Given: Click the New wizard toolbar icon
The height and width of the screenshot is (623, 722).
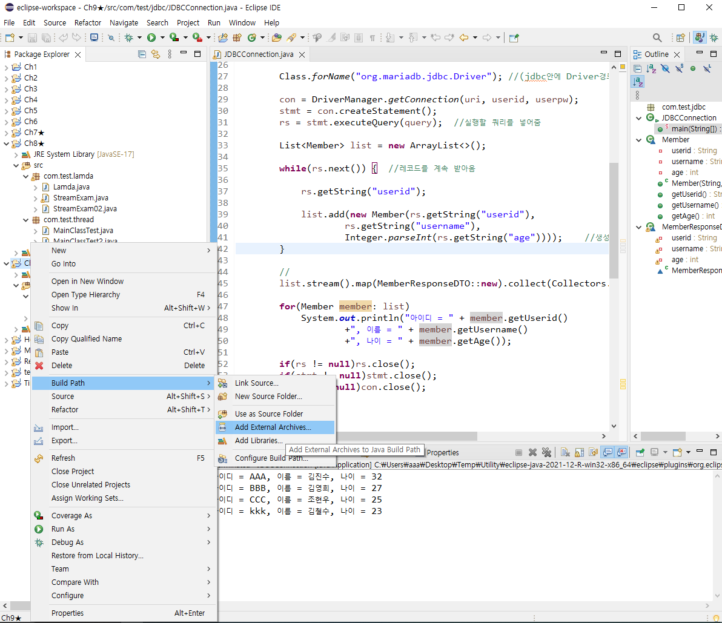Looking at the screenshot, I should pyautogui.click(x=10, y=38).
